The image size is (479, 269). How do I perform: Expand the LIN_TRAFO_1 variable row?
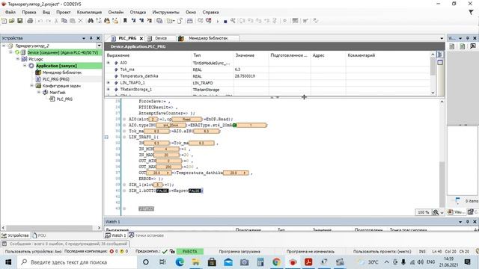click(108, 83)
